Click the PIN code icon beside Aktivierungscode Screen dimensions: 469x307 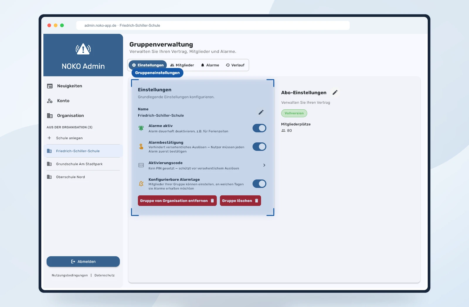click(x=141, y=165)
